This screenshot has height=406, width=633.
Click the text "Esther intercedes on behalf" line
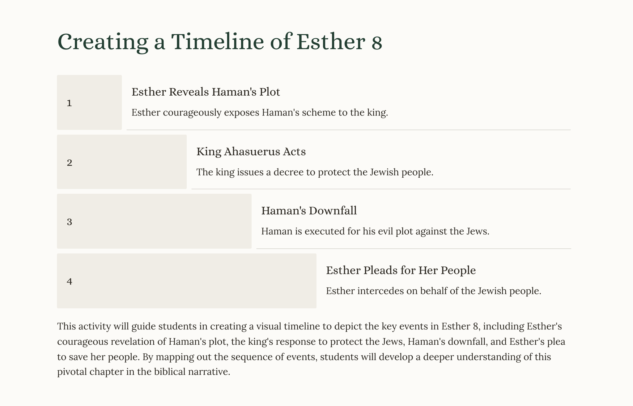[433, 291]
